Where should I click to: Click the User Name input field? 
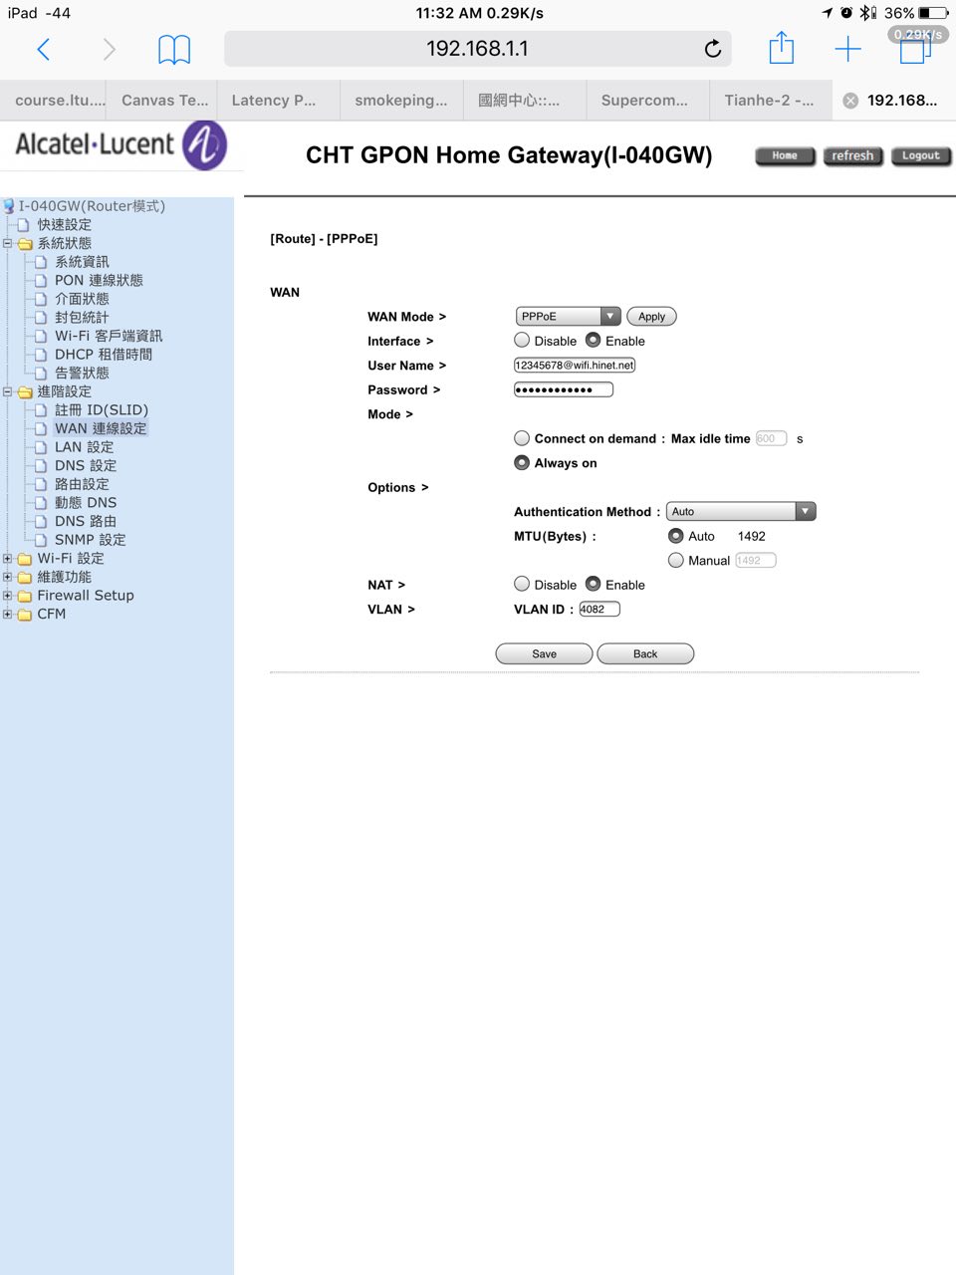575,366
